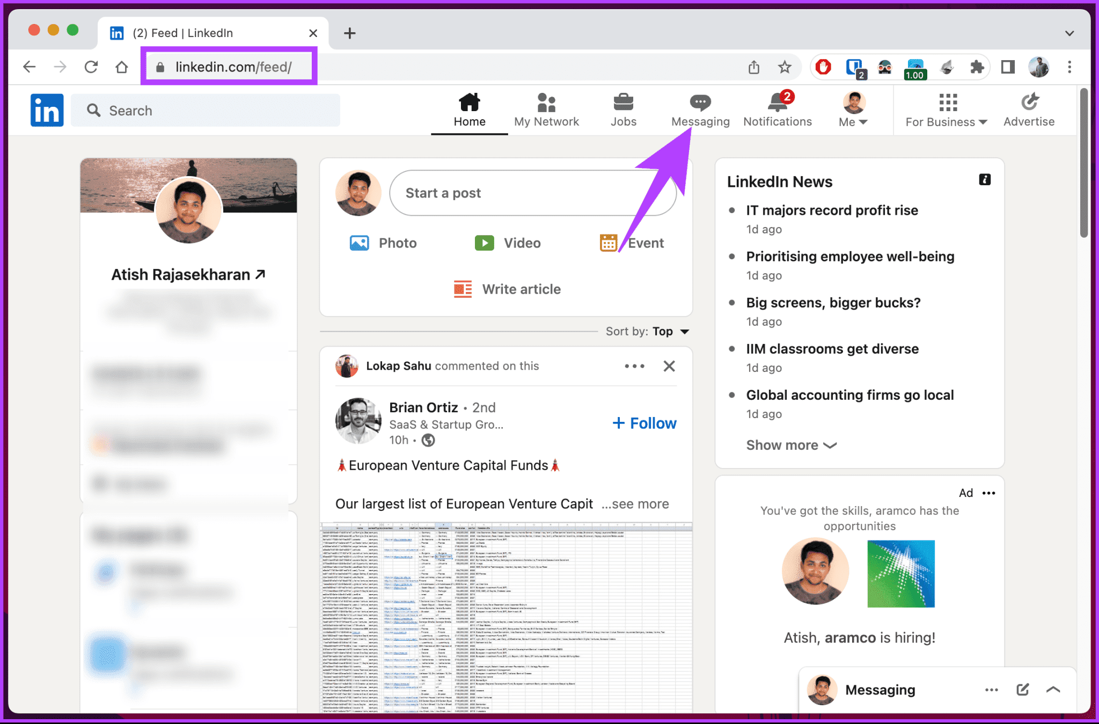Screen dimensions: 1099x724
Task: Open Prioritising employee well-being news
Action: [850, 257]
